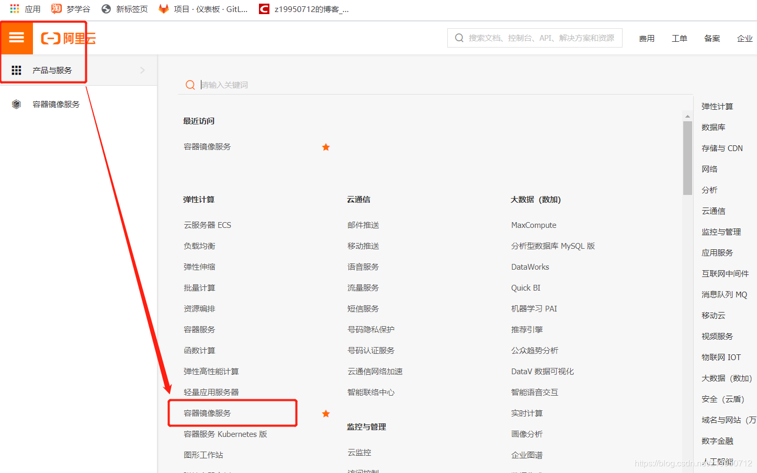Jump to 数据库 category
The height and width of the screenshot is (473, 757).
[714, 128]
